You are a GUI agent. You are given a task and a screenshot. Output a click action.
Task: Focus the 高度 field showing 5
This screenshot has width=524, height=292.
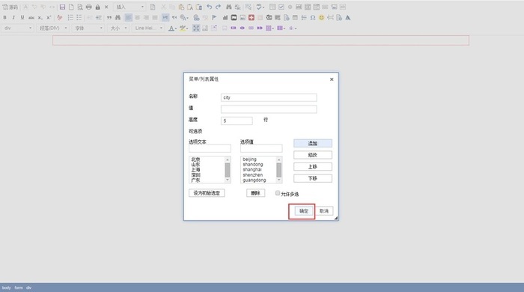237,121
